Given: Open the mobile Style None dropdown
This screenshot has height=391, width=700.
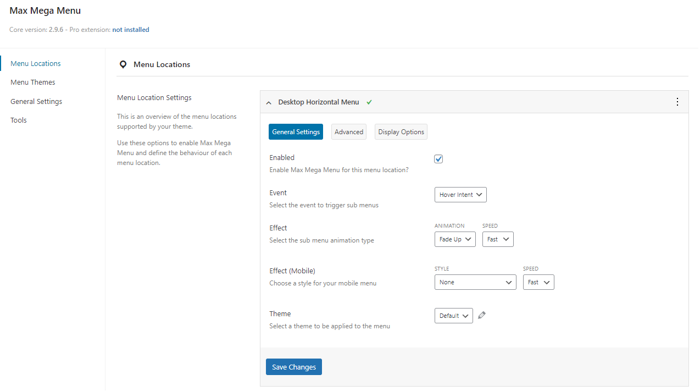Looking at the screenshot, I should pyautogui.click(x=475, y=282).
